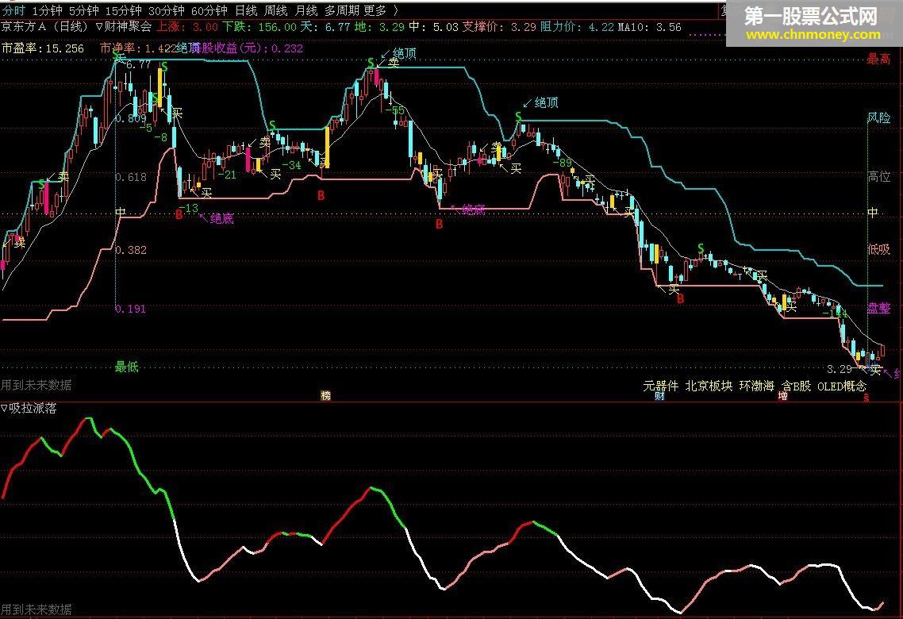Click the 6.77 peak price label

139,65
